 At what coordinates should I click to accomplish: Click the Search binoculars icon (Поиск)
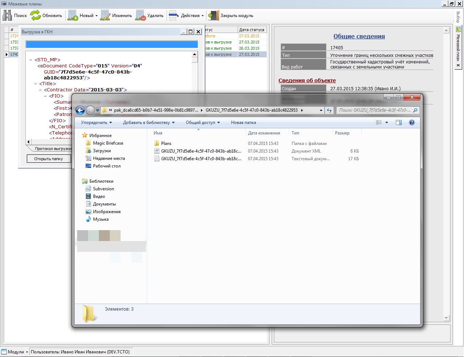click(7, 15)
